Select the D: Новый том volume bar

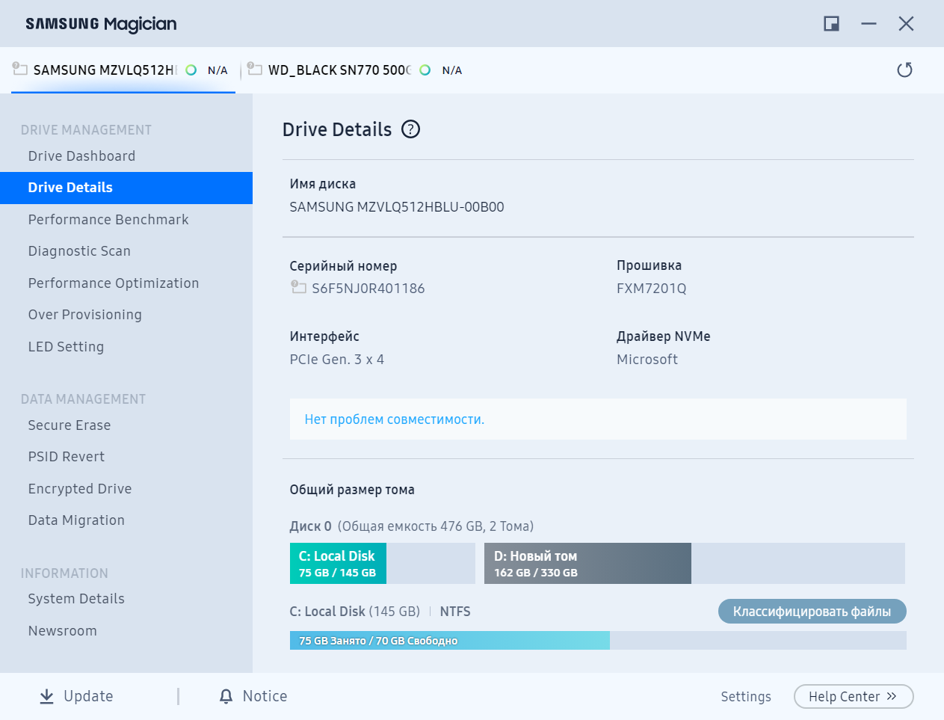point(694,564)
